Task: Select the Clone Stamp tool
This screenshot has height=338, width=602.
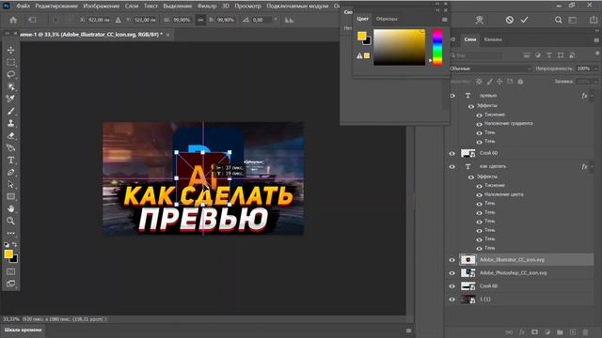Action: pos(10,123)
